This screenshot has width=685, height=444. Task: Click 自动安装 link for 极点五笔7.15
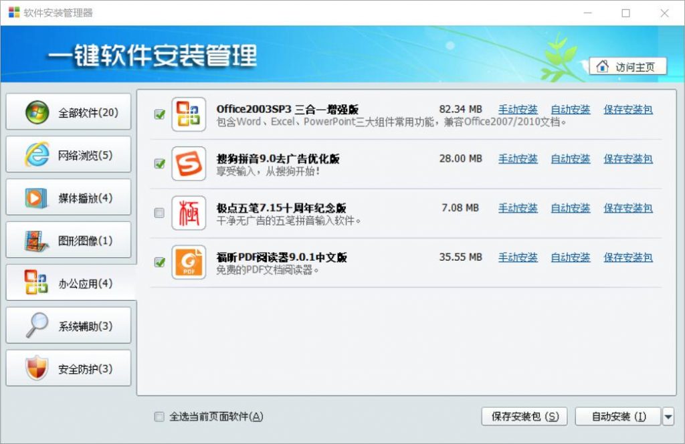pyautogui.click(x=571, y=208)
